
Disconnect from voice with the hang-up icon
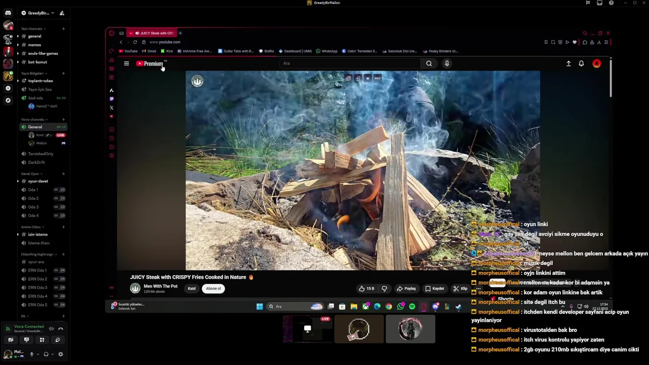(x=60, y=328)
